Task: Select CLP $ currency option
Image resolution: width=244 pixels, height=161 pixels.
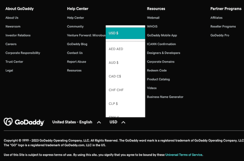Action: click(125, 104)
